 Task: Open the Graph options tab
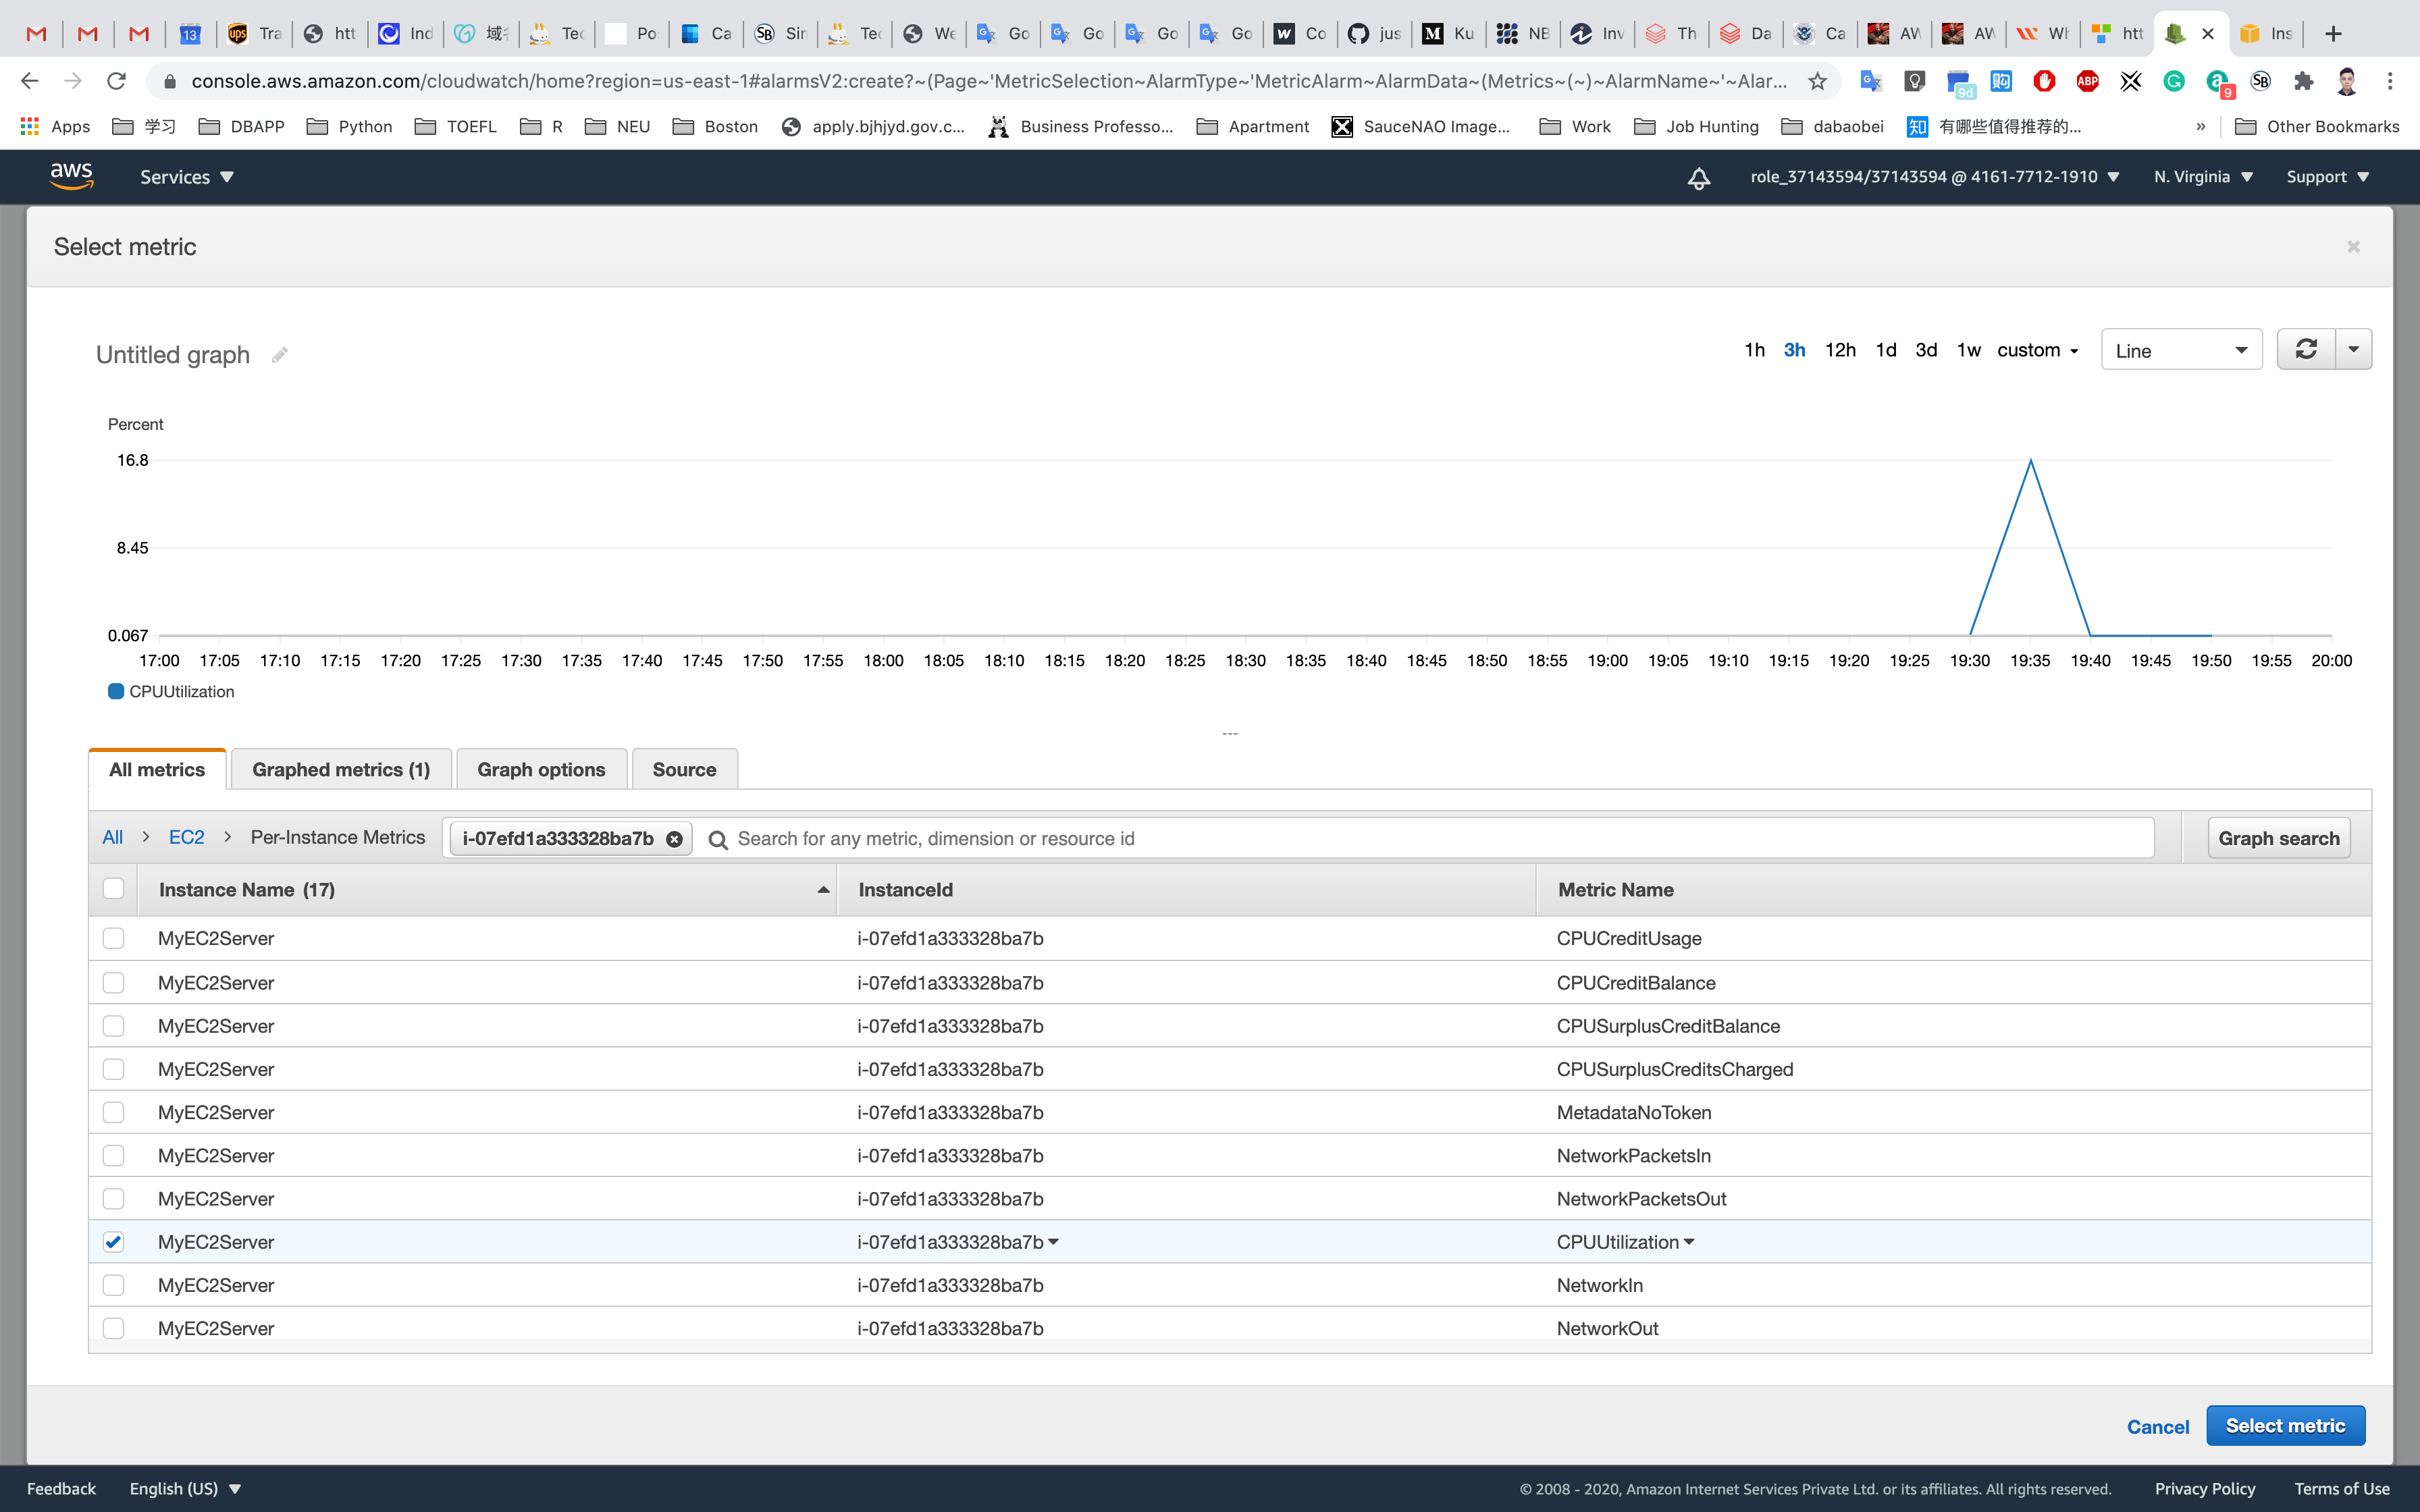541,769
